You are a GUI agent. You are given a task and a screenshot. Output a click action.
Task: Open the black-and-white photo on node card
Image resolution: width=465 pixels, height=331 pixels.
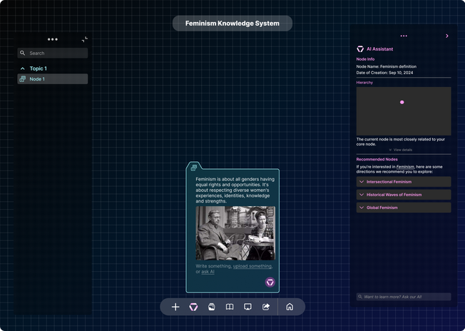[x=235, y=233]
